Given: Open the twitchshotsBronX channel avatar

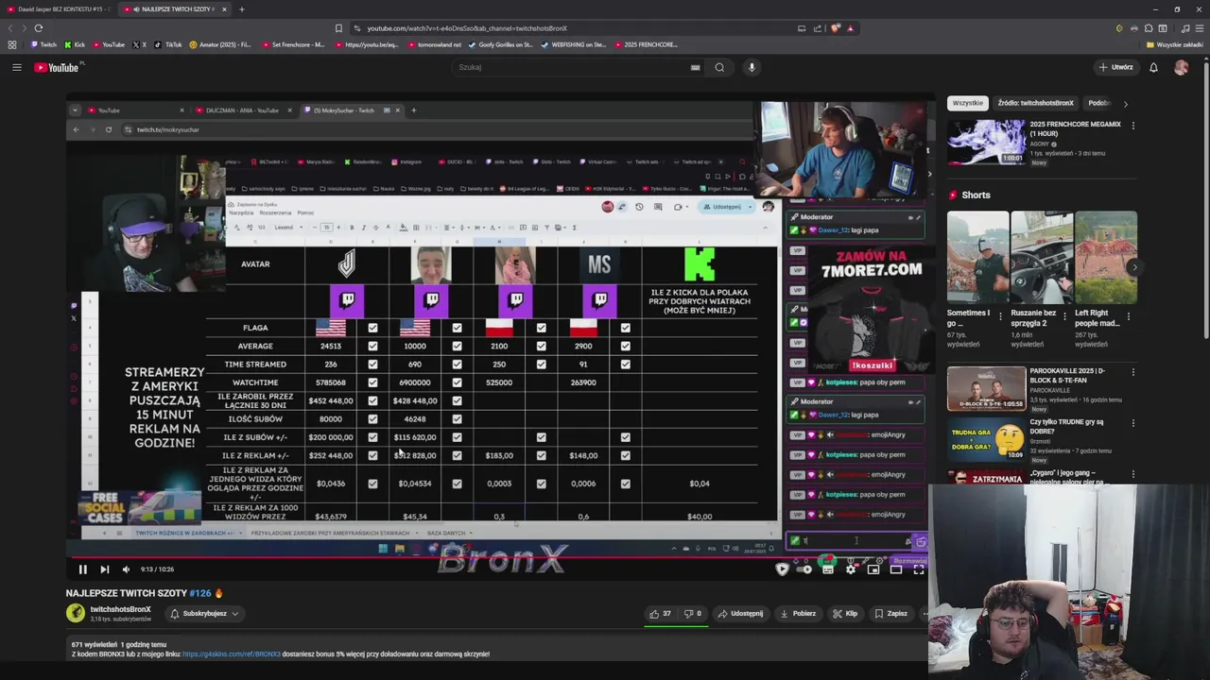Looking at the screenshot, I should click(75, 613).
